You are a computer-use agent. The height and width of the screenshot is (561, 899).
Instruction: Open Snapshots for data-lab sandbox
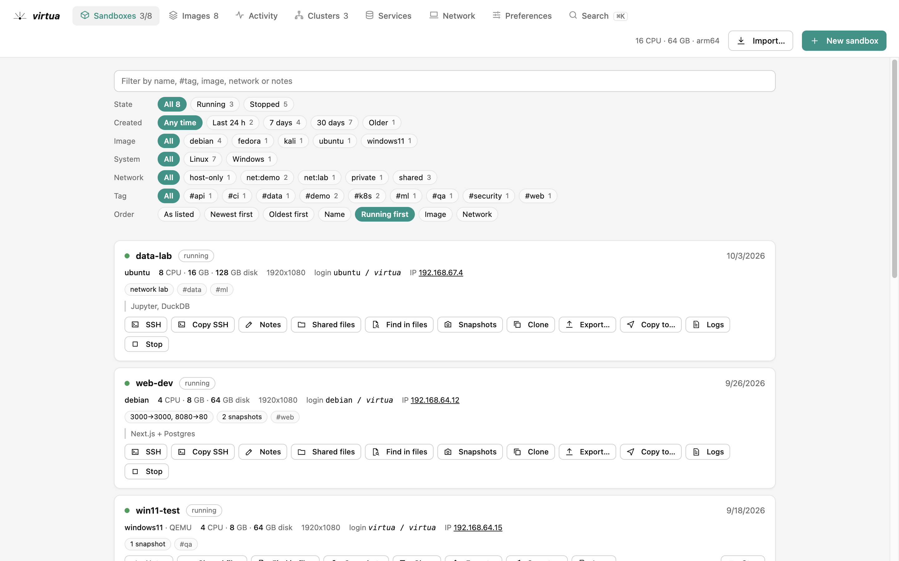pyautogui.click(x=470, y=325)
